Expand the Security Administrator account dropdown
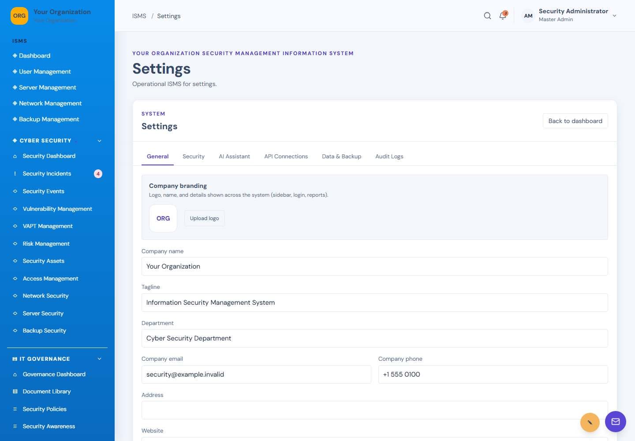 point(614,16)
